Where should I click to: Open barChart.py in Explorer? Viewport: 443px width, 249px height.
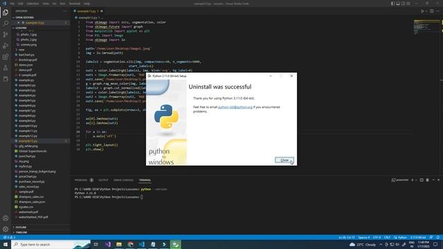(26, 55)
